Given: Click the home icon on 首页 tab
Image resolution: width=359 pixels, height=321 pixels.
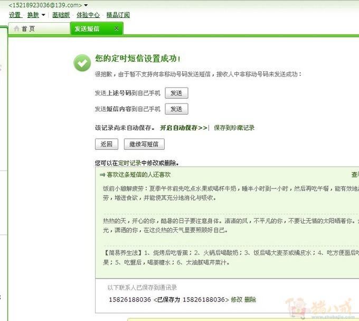Looking at the screenshot, I should click(x=16, y=29).
